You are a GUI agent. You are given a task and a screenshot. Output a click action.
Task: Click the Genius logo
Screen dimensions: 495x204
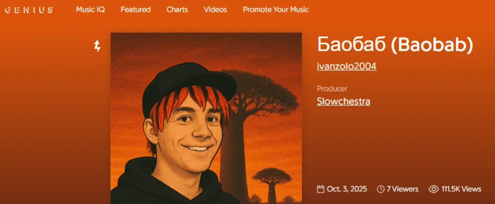29,10
